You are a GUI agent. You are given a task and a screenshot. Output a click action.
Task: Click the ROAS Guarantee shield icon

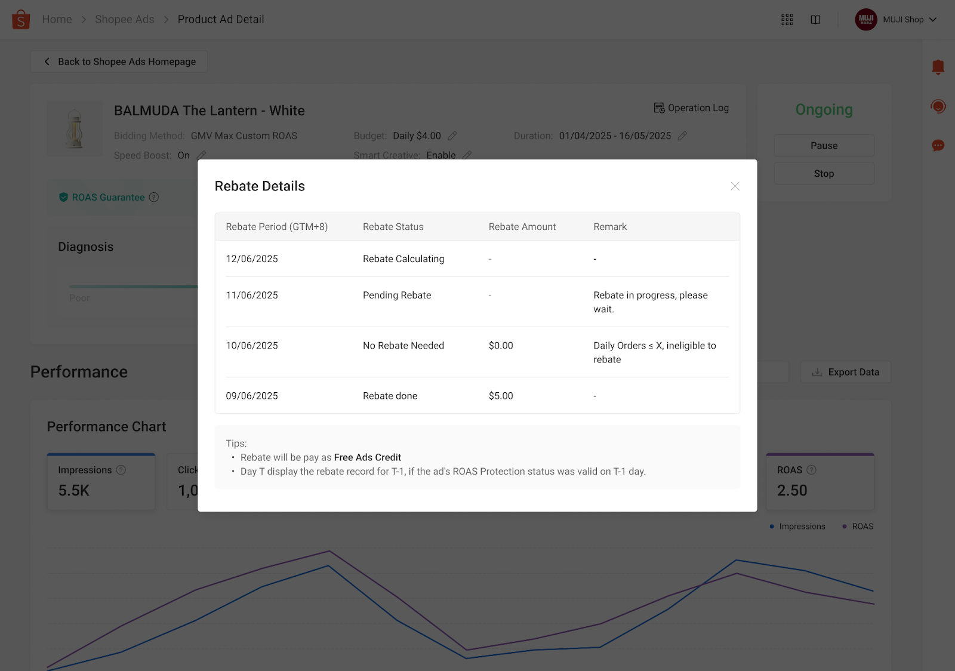pyautogui.click(x=63, y=197)
